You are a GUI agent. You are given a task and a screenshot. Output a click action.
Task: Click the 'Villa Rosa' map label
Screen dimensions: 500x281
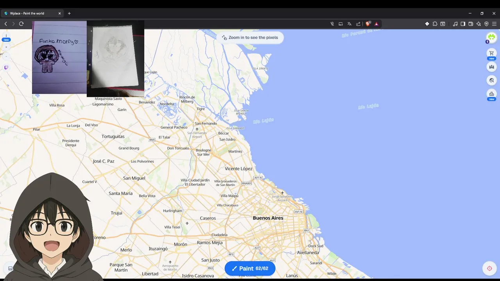[x=57, y=105]
